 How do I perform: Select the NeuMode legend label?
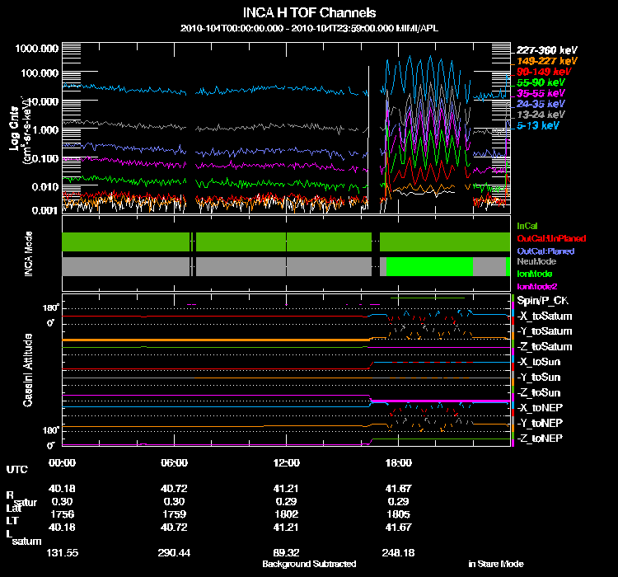[x=536, y=261]
